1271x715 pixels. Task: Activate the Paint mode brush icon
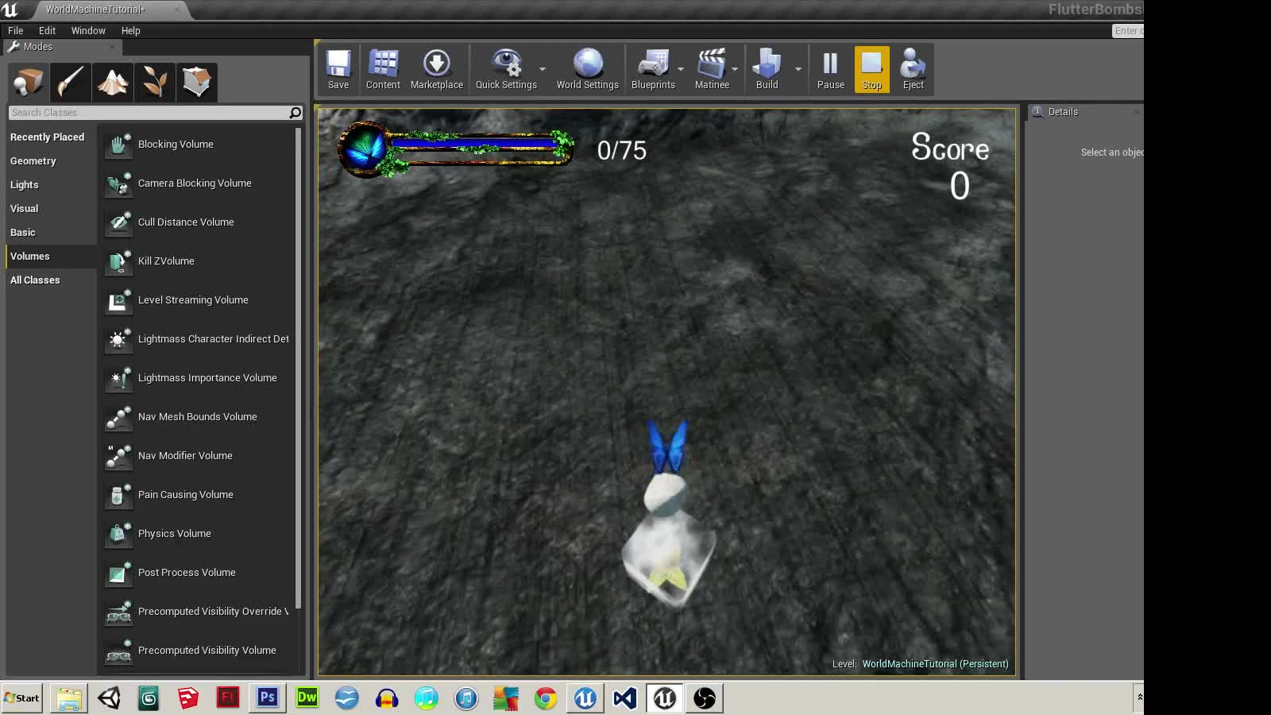click(x=70, y=82)
